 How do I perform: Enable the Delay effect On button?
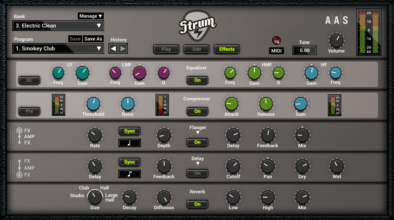pos(197,173)
